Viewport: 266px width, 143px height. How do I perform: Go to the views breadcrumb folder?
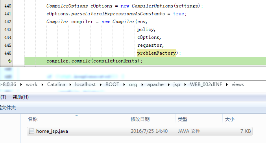point(238,84)
